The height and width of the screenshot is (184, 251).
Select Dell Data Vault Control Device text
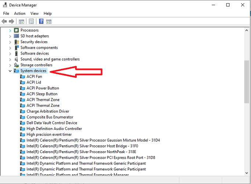click(52, 123)
